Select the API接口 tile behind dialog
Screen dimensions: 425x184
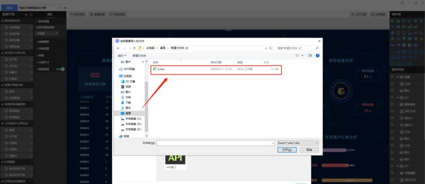(175, 161)
